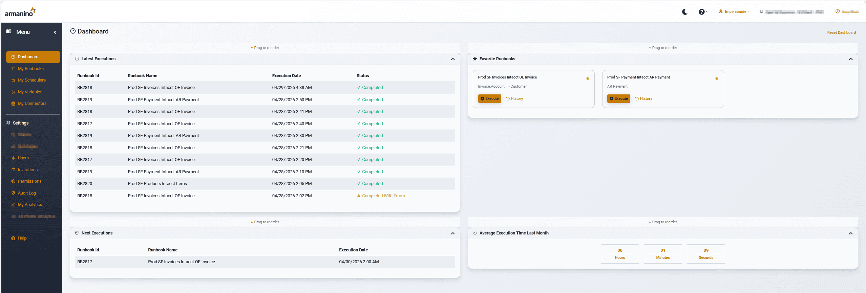Open My Variables in sidebar
866x293 pixels.
pos(30,92)
